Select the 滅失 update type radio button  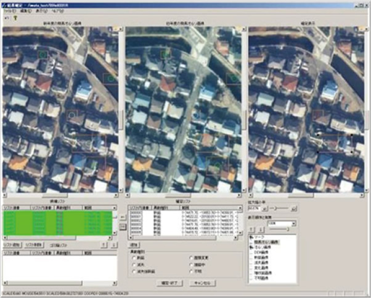(134, 265)
